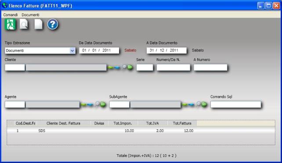Click the Cliente search magnifier icon

(x=124, y=67)
